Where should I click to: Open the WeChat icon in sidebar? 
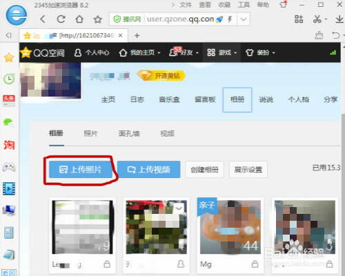(9, 122)
